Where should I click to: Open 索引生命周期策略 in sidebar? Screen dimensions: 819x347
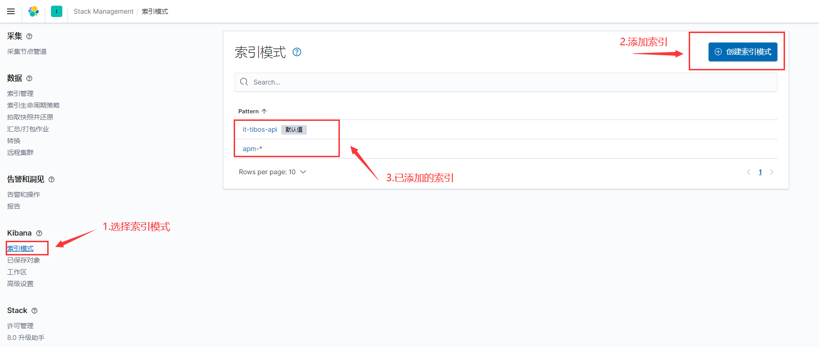pyautogui.click(x=34, y=105)
